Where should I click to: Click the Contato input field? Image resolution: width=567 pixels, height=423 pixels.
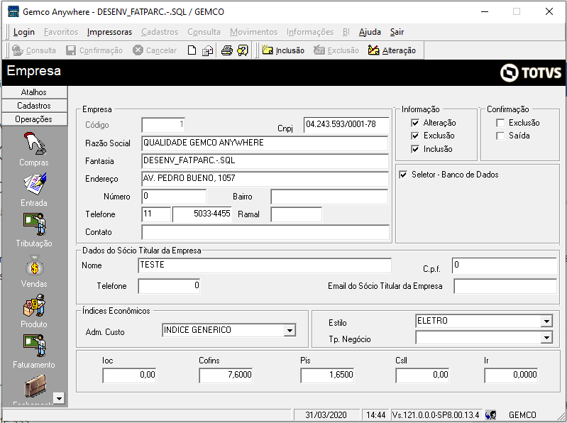pos(265,232)
